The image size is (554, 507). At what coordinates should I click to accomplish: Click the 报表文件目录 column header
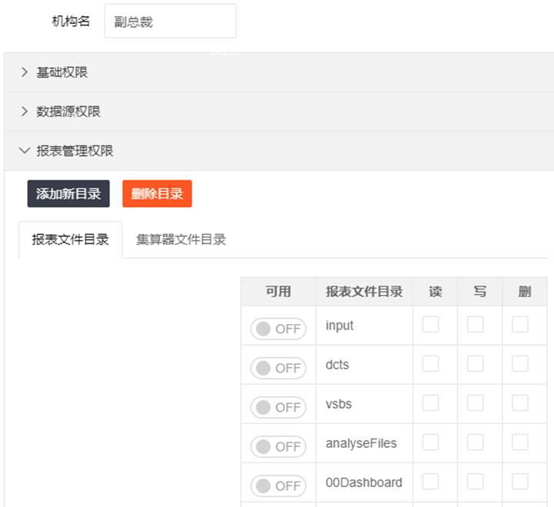364,291
